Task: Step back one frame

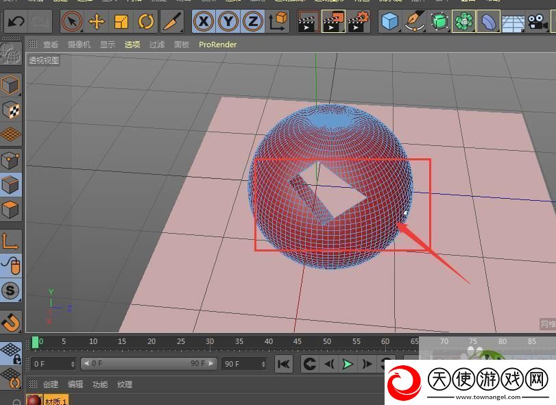Action: (x=329, y=364)
